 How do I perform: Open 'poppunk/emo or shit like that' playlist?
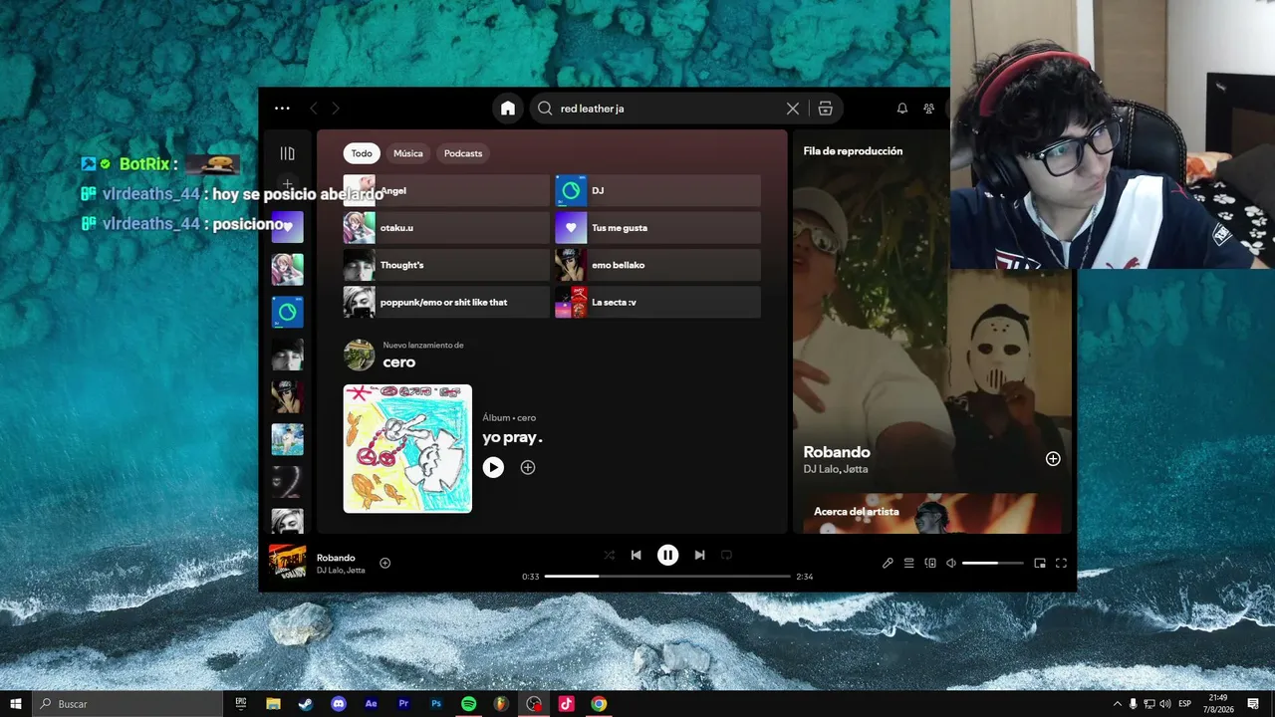446,302
